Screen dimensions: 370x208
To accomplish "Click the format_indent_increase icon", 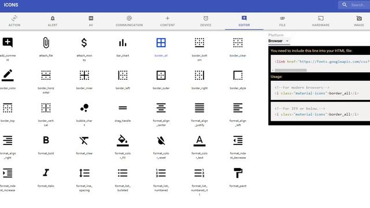I will click(8, 173).
